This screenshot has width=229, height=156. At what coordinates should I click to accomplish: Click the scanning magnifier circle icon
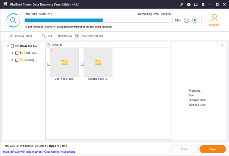[13, 20]
